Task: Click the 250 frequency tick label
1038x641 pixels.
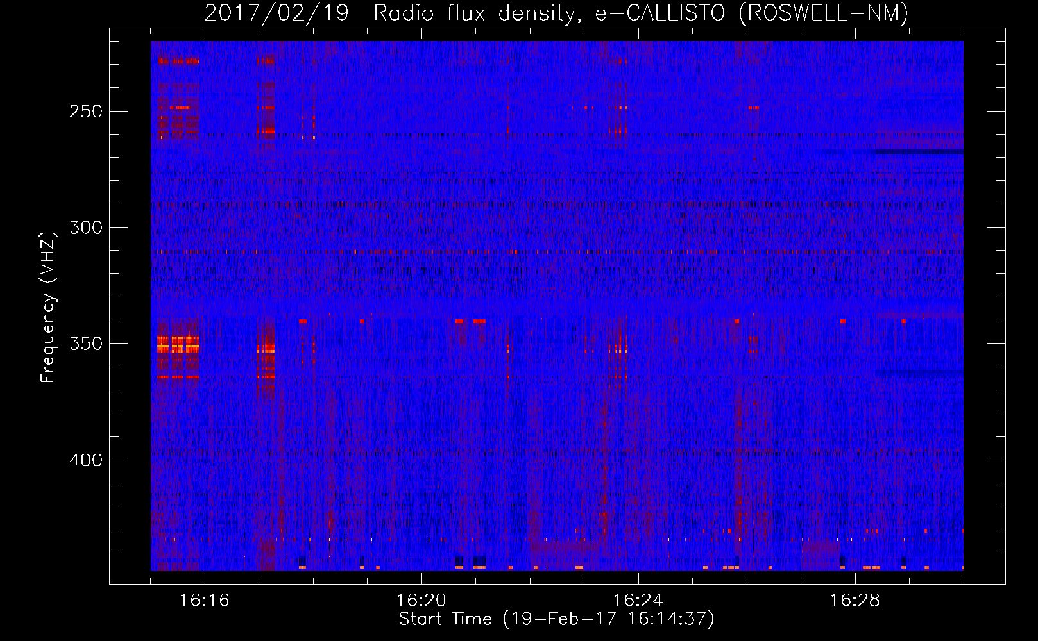Action: (85, 112)
